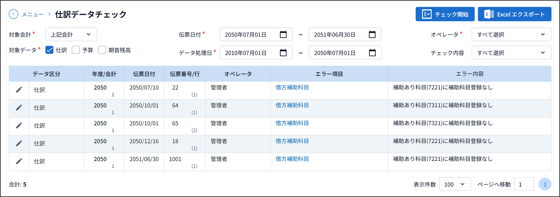Open the 表示件数 100 dropdown

[455, 184]
